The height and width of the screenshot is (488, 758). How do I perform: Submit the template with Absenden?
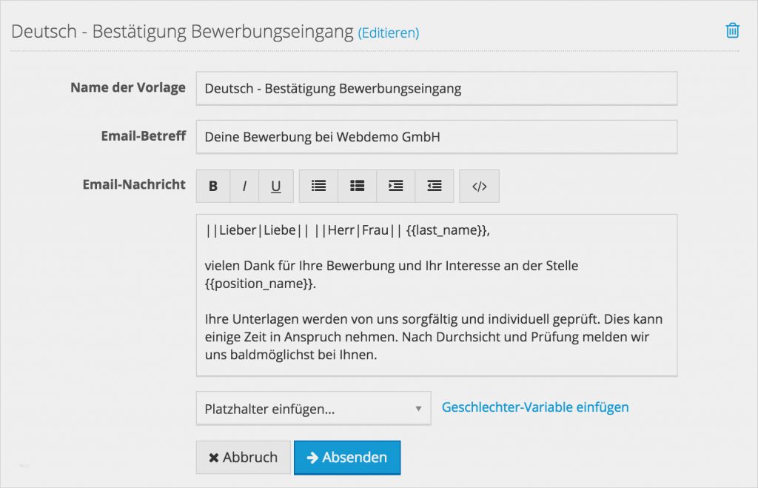pos(347,457)
